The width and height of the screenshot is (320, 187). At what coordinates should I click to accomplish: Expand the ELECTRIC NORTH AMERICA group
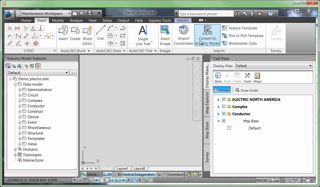(218, 100)
